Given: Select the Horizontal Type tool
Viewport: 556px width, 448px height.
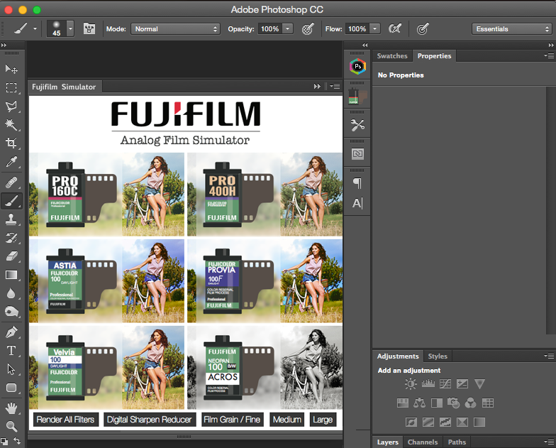Looking at the screenshot, I should 11,351.
